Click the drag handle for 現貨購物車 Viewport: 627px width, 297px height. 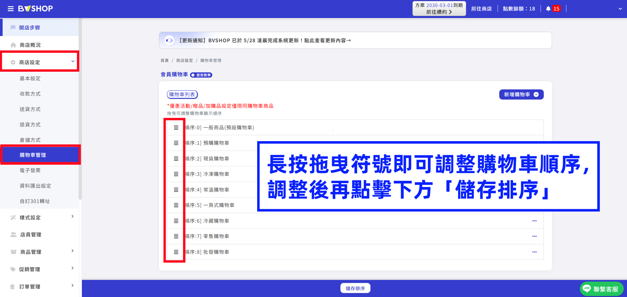(x=176, y=158)
